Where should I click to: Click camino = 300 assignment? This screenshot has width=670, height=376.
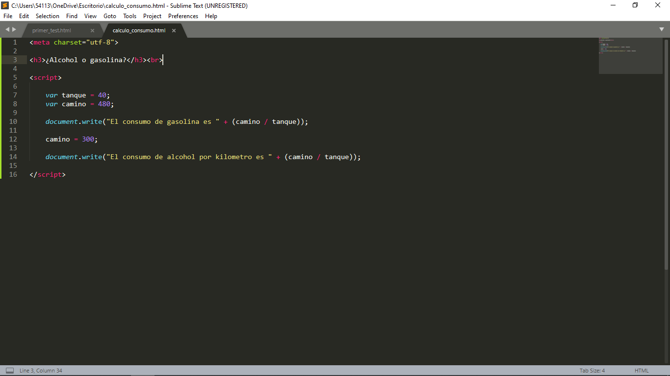coord(72,139)
